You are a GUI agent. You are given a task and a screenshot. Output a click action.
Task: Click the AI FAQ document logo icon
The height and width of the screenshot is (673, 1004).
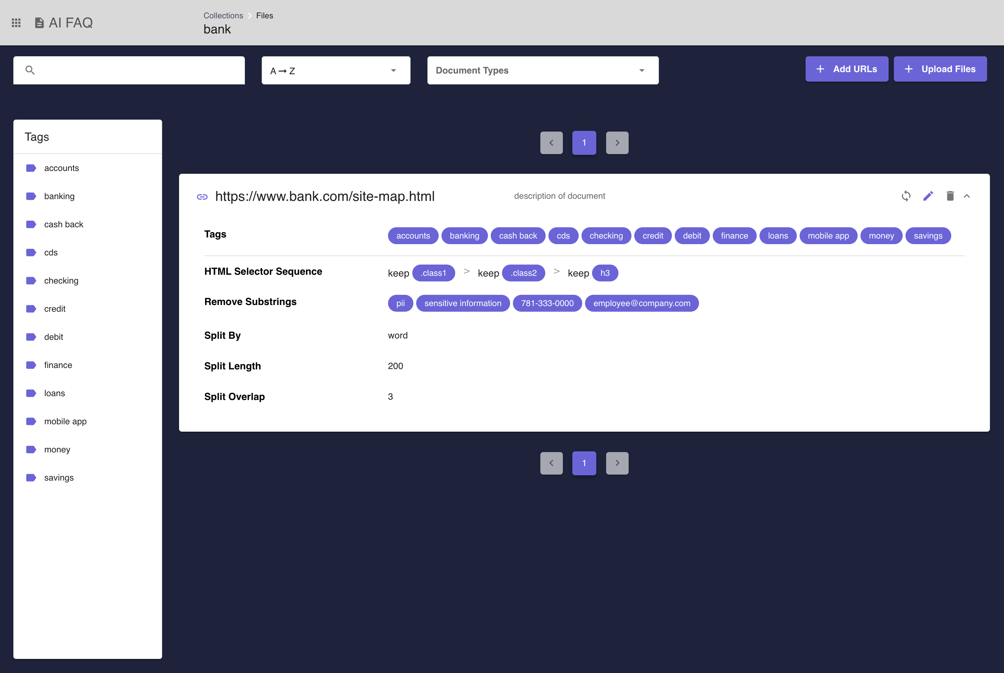coord(39,23)
